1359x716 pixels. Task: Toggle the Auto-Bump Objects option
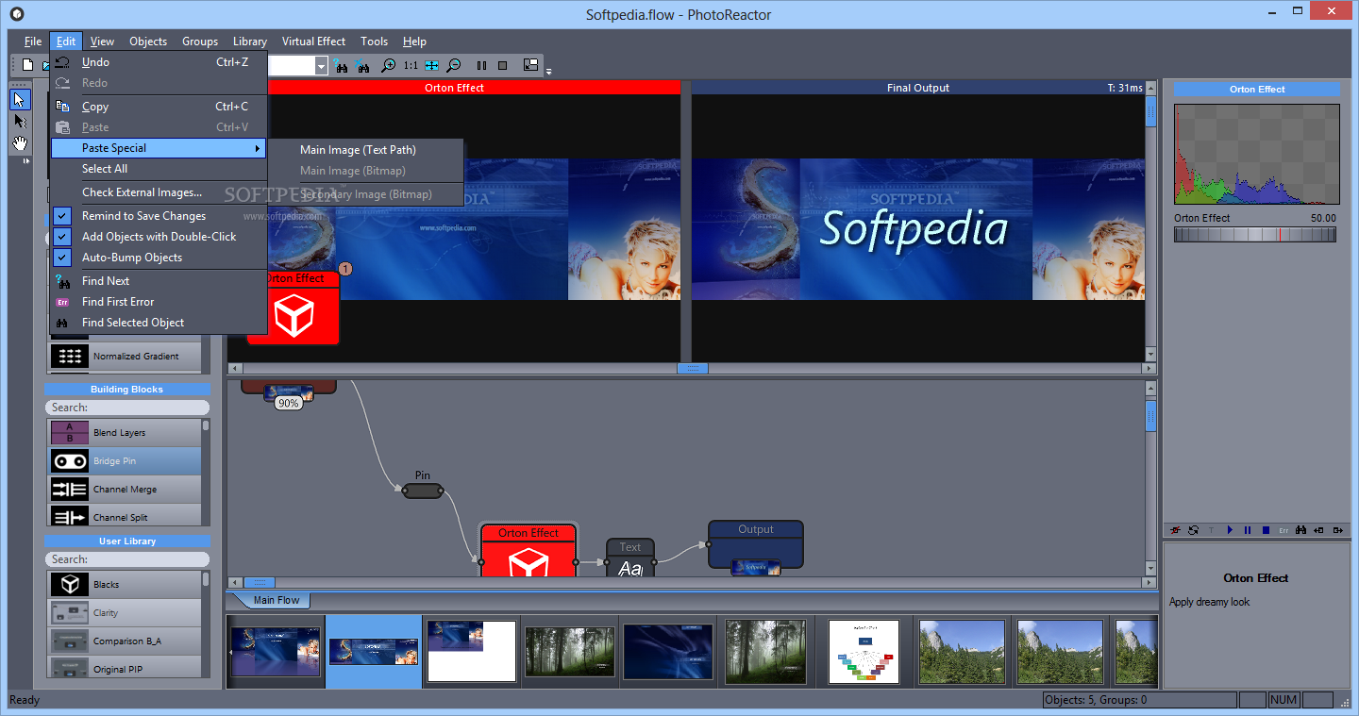click(159, 258)
